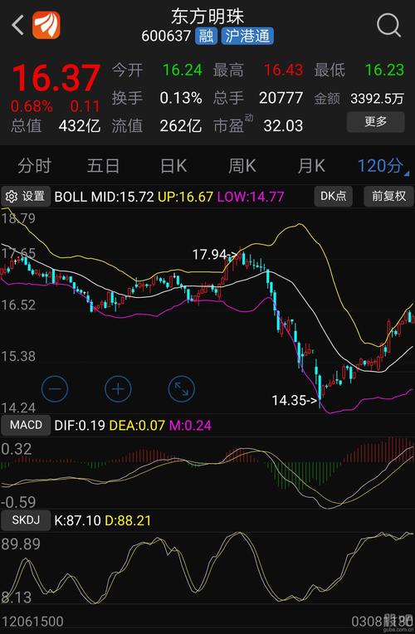This screenshot has height=634, width=415.
Task: Click the 14.35 low marker on chart
Action: tap(295, 401)
